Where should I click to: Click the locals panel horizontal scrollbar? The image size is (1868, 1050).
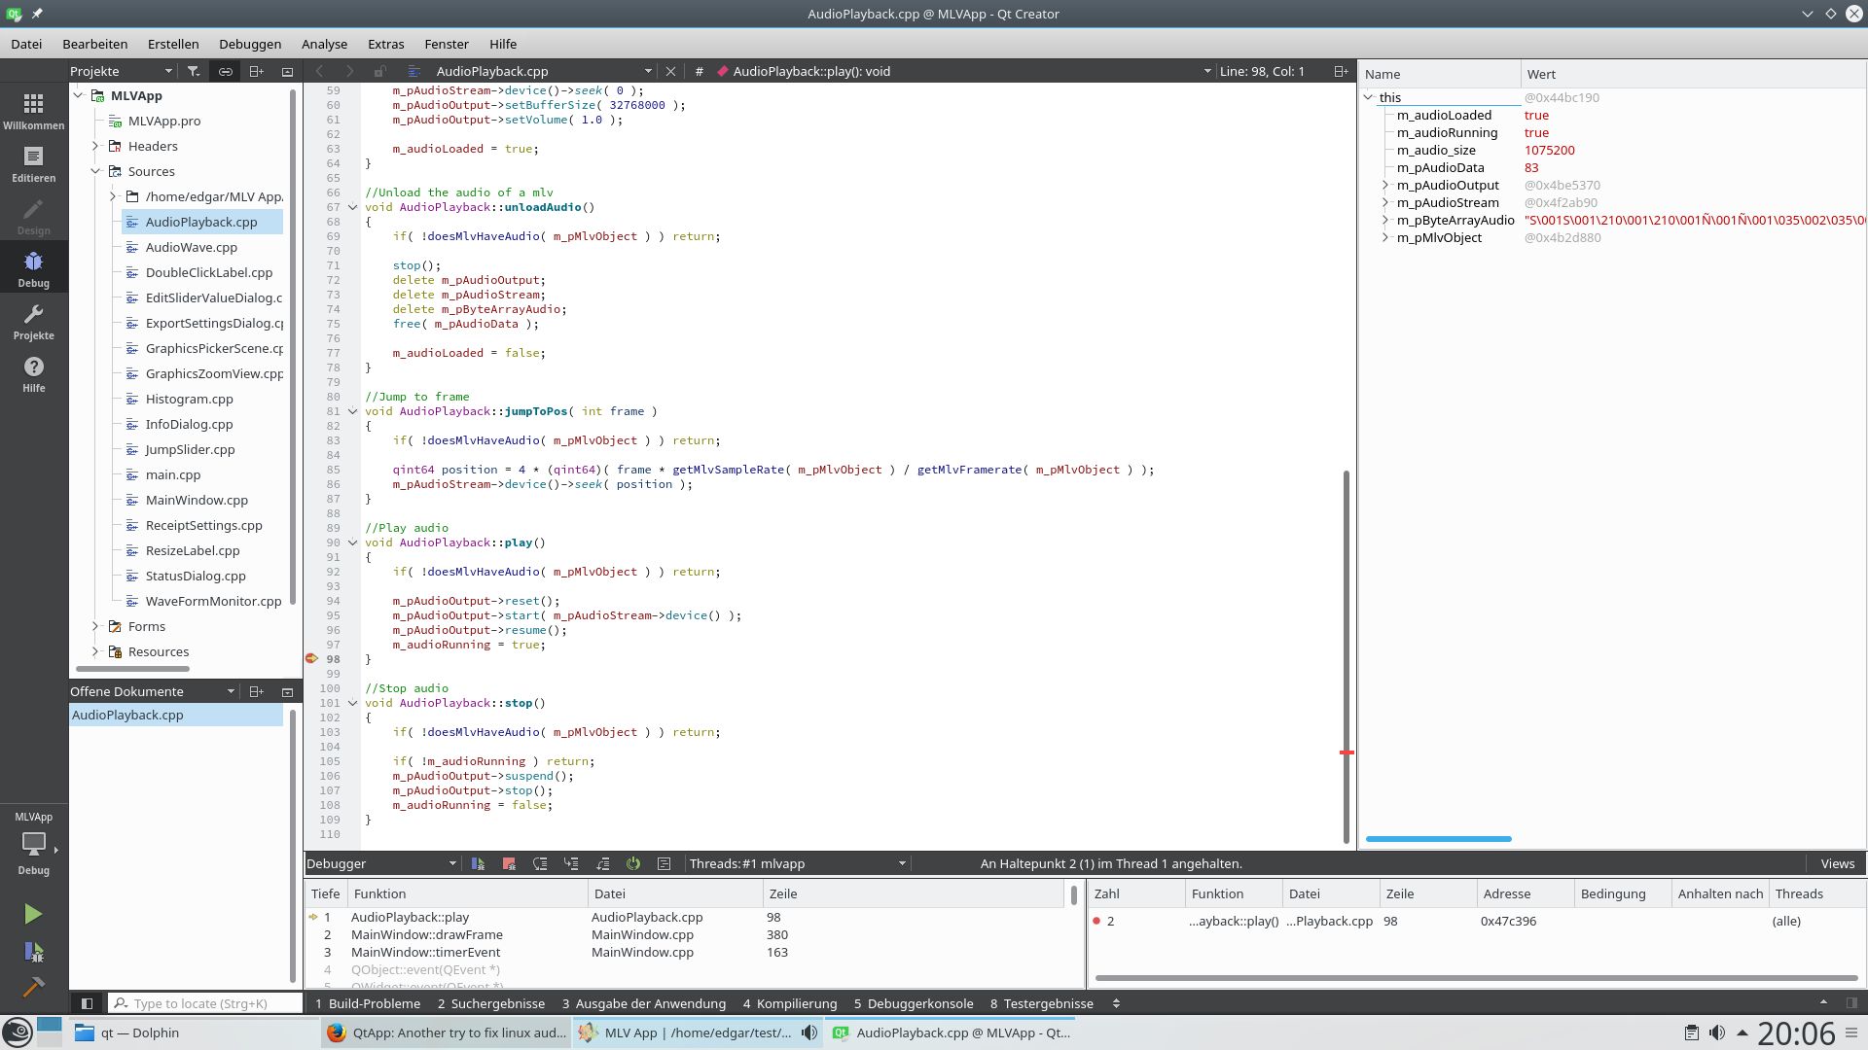click(1438, 838)
